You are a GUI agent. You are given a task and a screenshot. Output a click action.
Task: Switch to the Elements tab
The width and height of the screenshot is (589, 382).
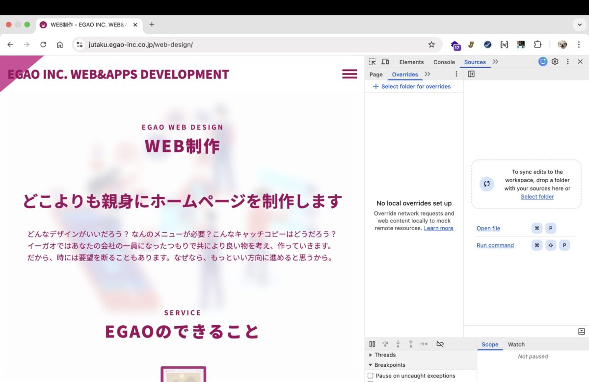[x=411, y=62]
